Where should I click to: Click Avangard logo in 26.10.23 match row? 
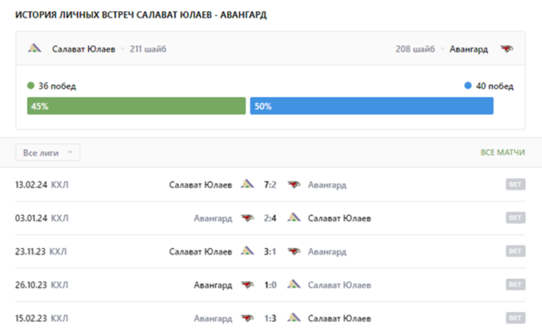coord(247,285)
